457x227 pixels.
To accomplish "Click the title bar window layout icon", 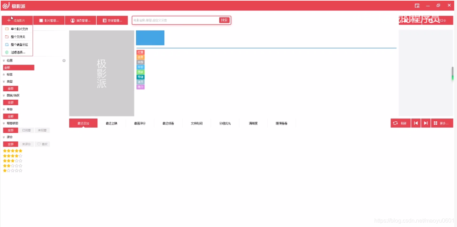I will coord(417,6).
